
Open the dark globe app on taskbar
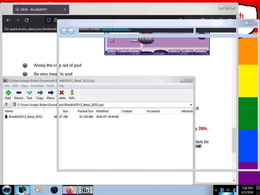(54, 190)
